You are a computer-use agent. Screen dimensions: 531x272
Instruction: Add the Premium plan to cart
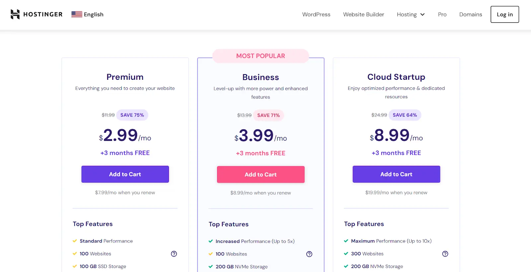(125, 174)
